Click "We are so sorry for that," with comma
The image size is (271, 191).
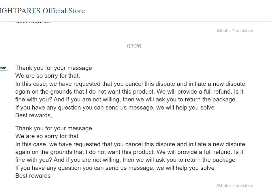(48, 76)
